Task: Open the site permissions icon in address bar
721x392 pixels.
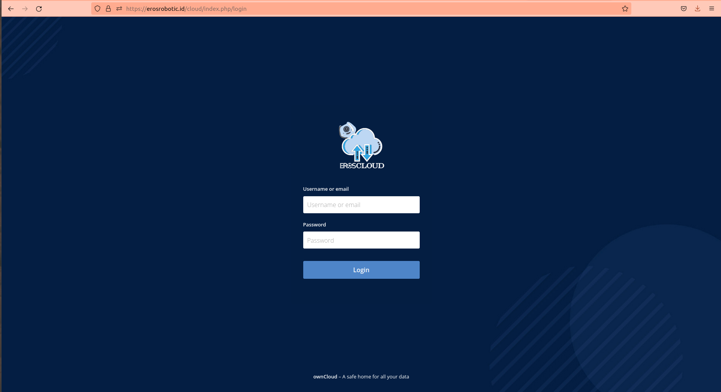Action: [119, 9]
